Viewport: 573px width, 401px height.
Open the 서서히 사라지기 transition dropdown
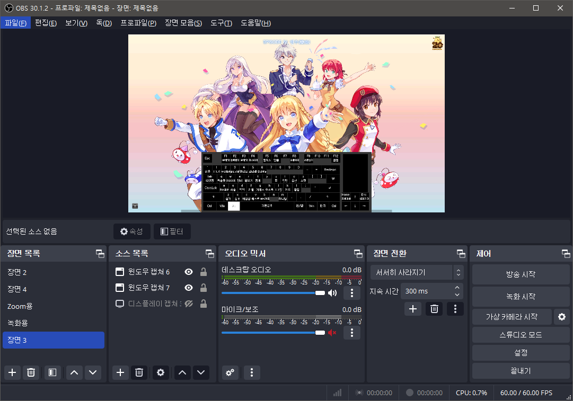coord(417,272)
